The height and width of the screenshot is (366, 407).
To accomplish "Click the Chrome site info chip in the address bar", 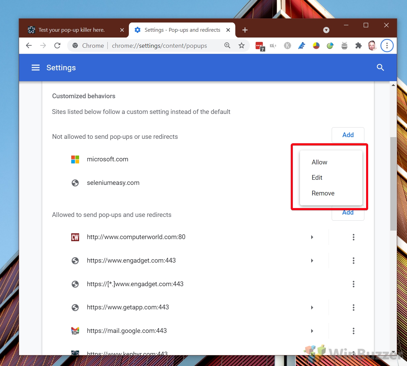I will click(88, 46).
